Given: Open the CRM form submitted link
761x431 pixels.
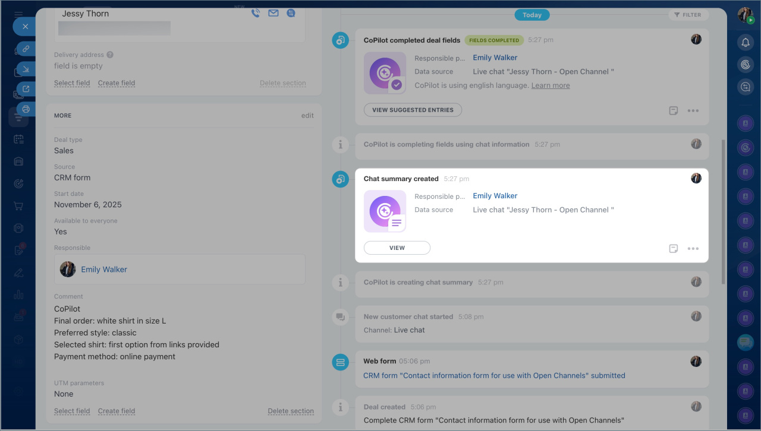Looking at the screenshot, I should (494, 375).
